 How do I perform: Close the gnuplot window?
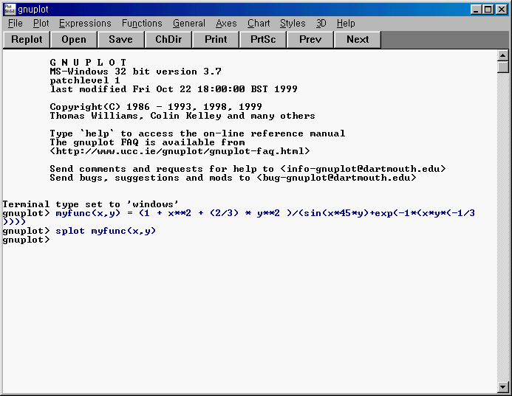501,10
